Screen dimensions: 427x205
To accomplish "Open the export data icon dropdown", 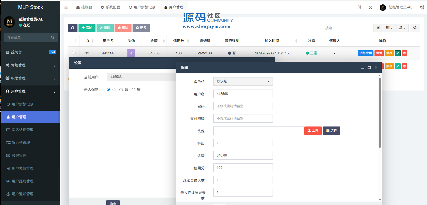I will click(402, 28).
